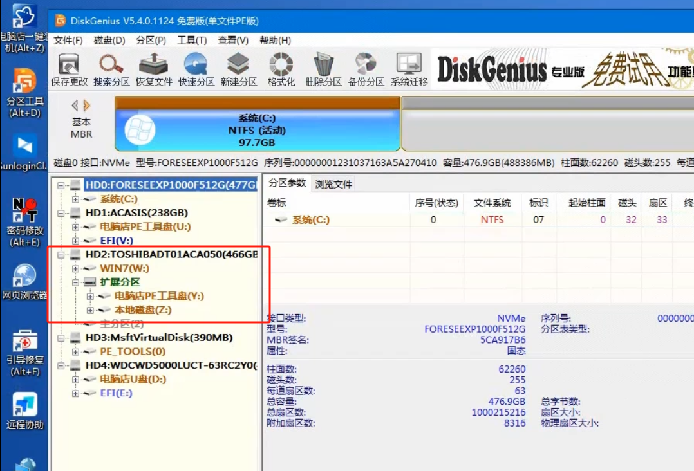This screenshot has width=694, height=471.
Task: Click the System Migration (系统迁移) icon
Action: pyautogui.click(x=409, y=69)
